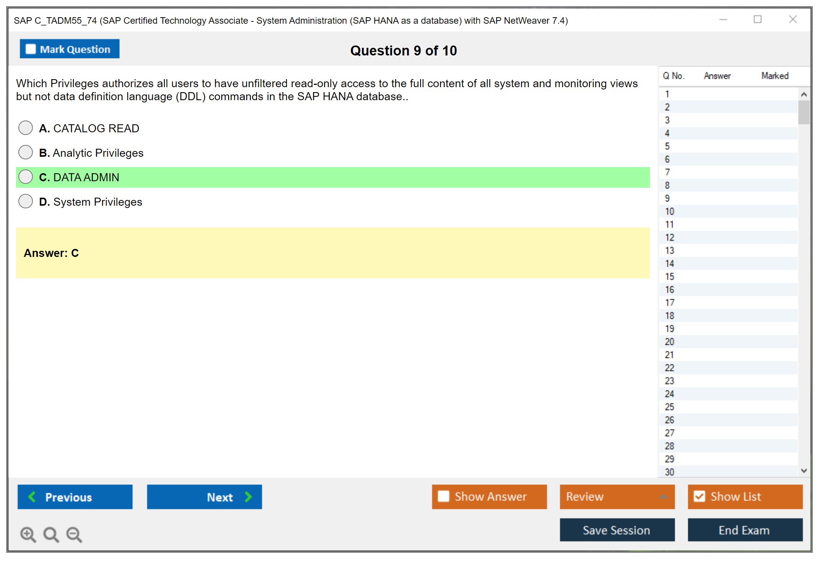Click the green right arrow on Next

coord(249,497)
